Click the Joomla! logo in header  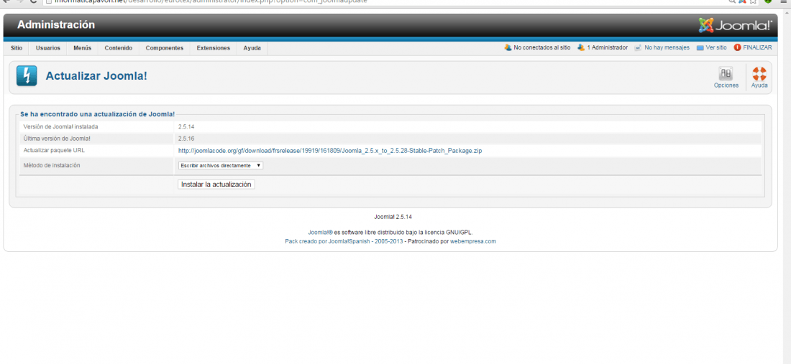coord(735,25)
